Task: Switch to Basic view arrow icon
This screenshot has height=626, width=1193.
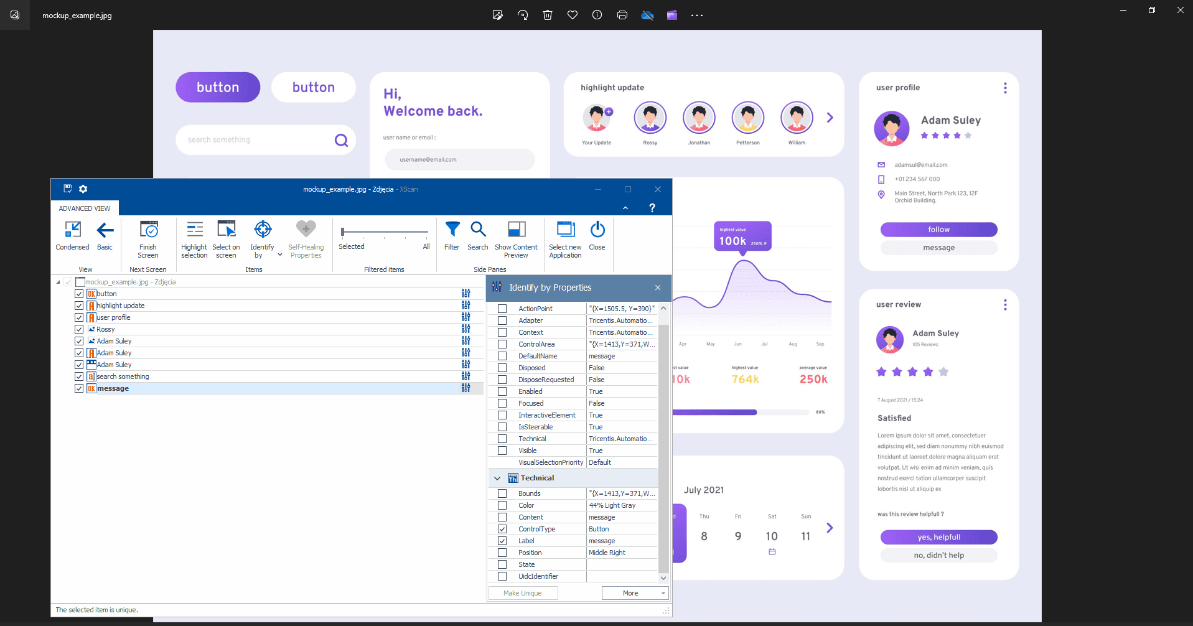Action: click(105, 230)
